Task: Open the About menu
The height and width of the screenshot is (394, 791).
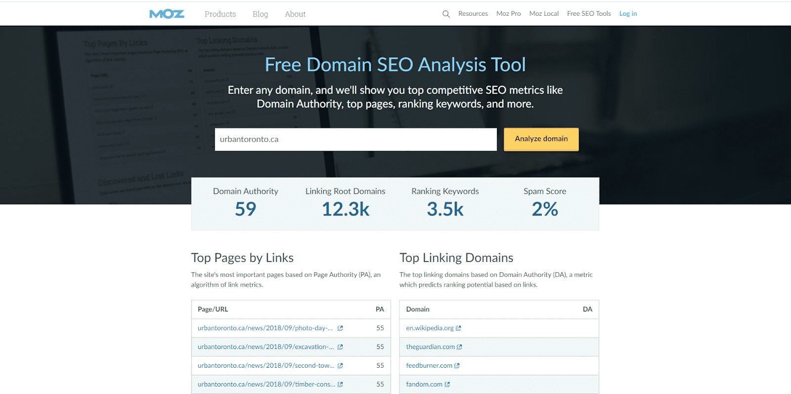Action: pyautogui.click(x=295, y=14)
